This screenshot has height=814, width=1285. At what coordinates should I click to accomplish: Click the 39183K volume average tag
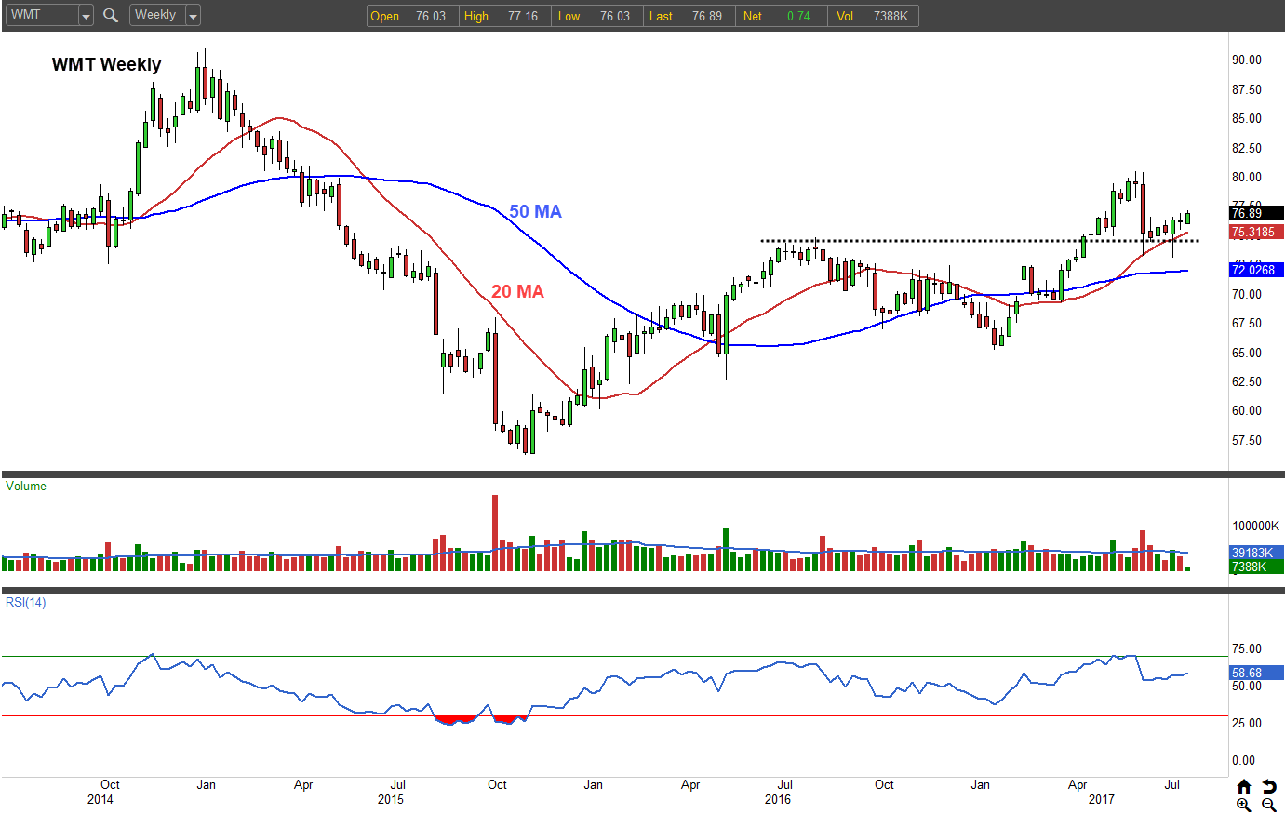click(1257, 553)
